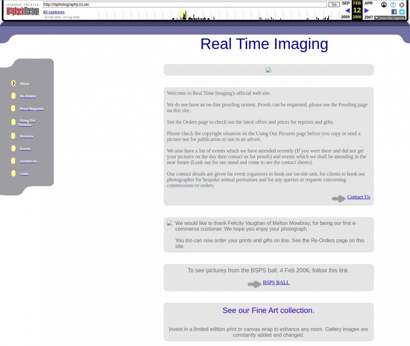Open the BSPS BALL link
The height and width of the screenshot is (346, 410).
coord(276,283)
